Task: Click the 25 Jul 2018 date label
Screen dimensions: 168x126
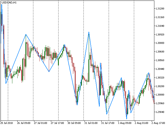Action: (7, 123)
